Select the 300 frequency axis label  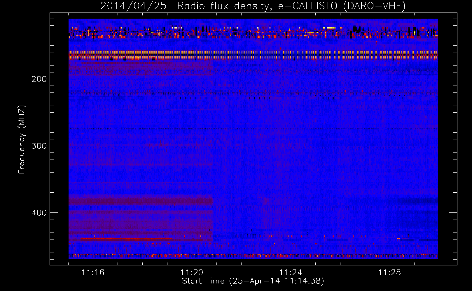tap(39, 146)
